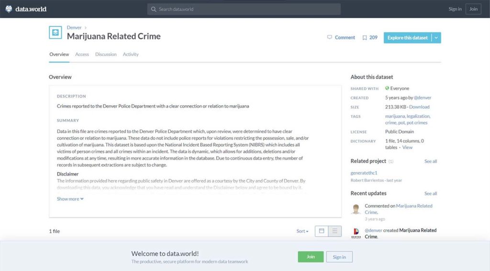
Task: Click the bookmark icon next to 209
Action: point(364,37)
